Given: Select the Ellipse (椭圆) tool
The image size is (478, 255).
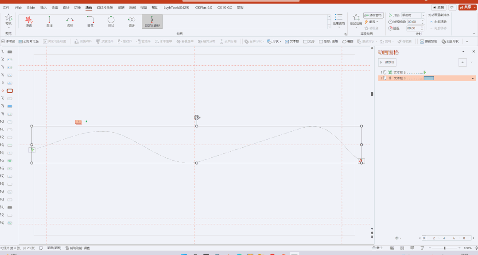Looking at the screenshot, I should coord(347,42).
